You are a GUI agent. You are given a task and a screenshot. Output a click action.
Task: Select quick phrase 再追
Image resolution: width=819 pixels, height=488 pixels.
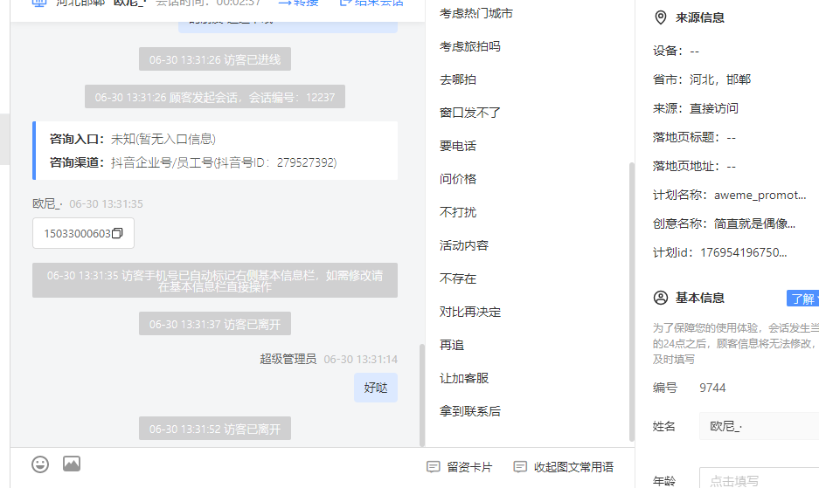coord(451,345)
